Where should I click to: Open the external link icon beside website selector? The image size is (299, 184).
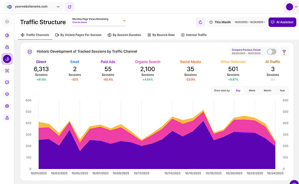point(70,7)
